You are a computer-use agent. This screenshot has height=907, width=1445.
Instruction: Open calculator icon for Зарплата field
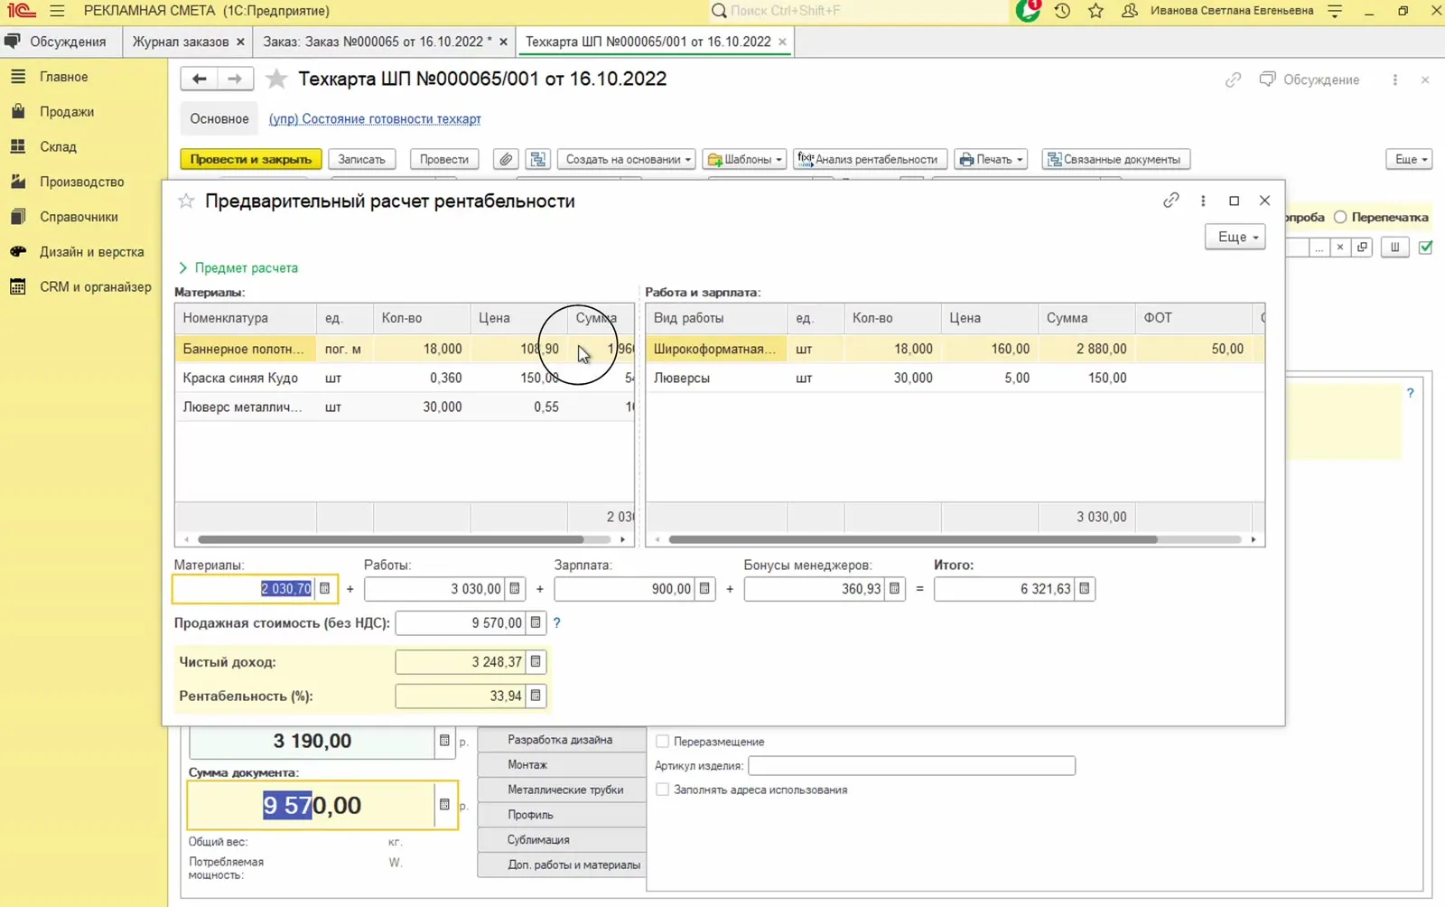tap(704, 588)
